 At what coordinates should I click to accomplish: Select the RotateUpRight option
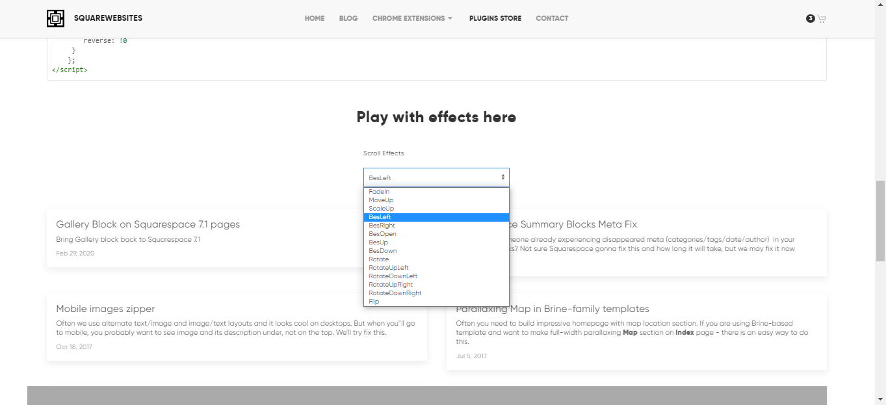point(436,285)
